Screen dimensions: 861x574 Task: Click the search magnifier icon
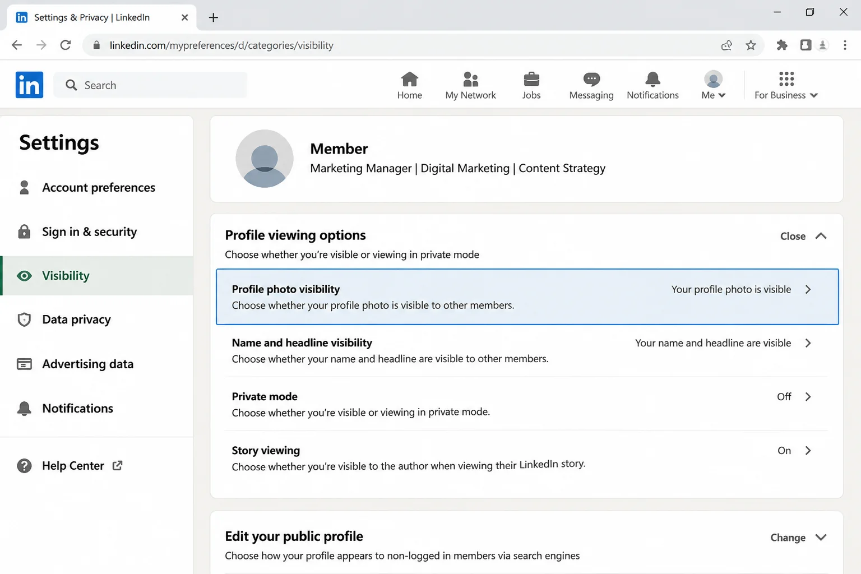coord(71,85)
